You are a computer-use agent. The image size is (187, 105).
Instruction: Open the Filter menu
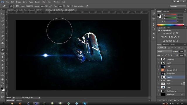pyautogui.click(x=44, y=2)
